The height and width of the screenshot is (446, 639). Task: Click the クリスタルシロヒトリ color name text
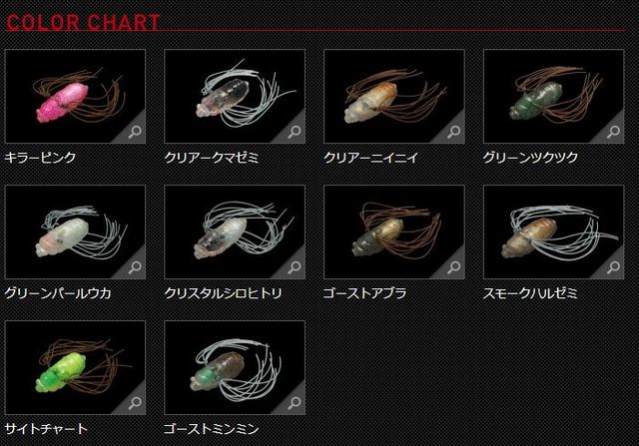[223, 293]
